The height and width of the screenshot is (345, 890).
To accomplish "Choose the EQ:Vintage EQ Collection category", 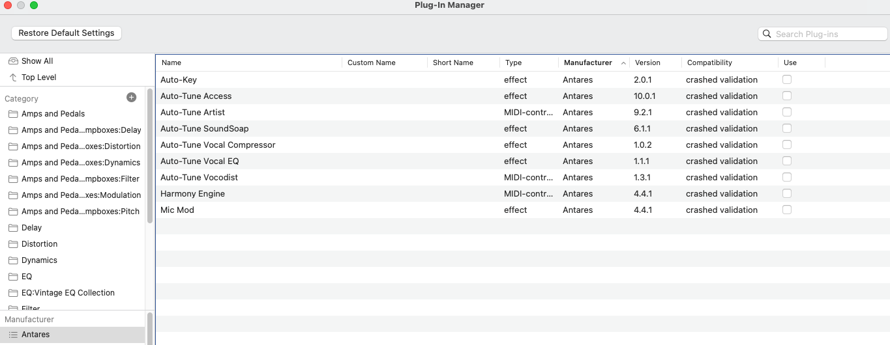I will (x=68, y=293).
